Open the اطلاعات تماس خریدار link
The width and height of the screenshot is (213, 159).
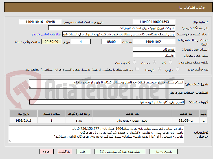coord(47,34)
